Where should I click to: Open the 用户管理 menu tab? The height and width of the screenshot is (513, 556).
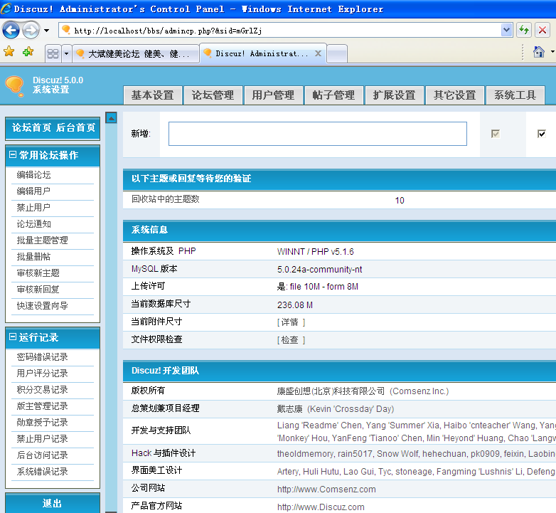pos(274,95)
